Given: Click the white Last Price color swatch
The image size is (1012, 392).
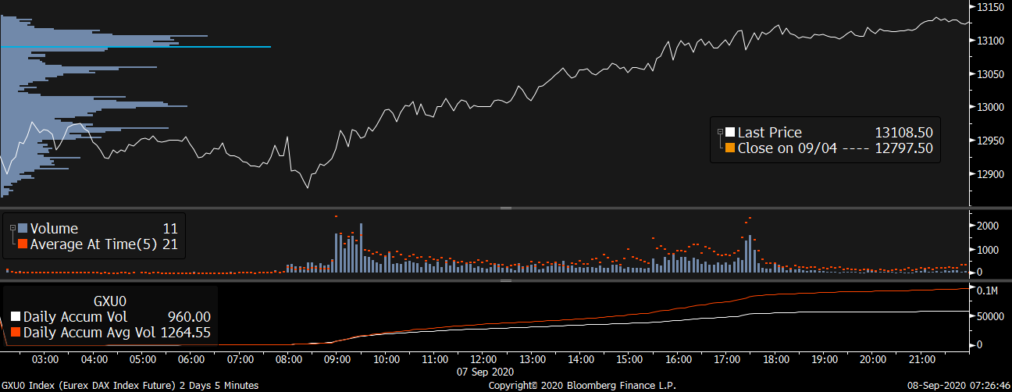Looking at the screenshot, I should 730,133.
